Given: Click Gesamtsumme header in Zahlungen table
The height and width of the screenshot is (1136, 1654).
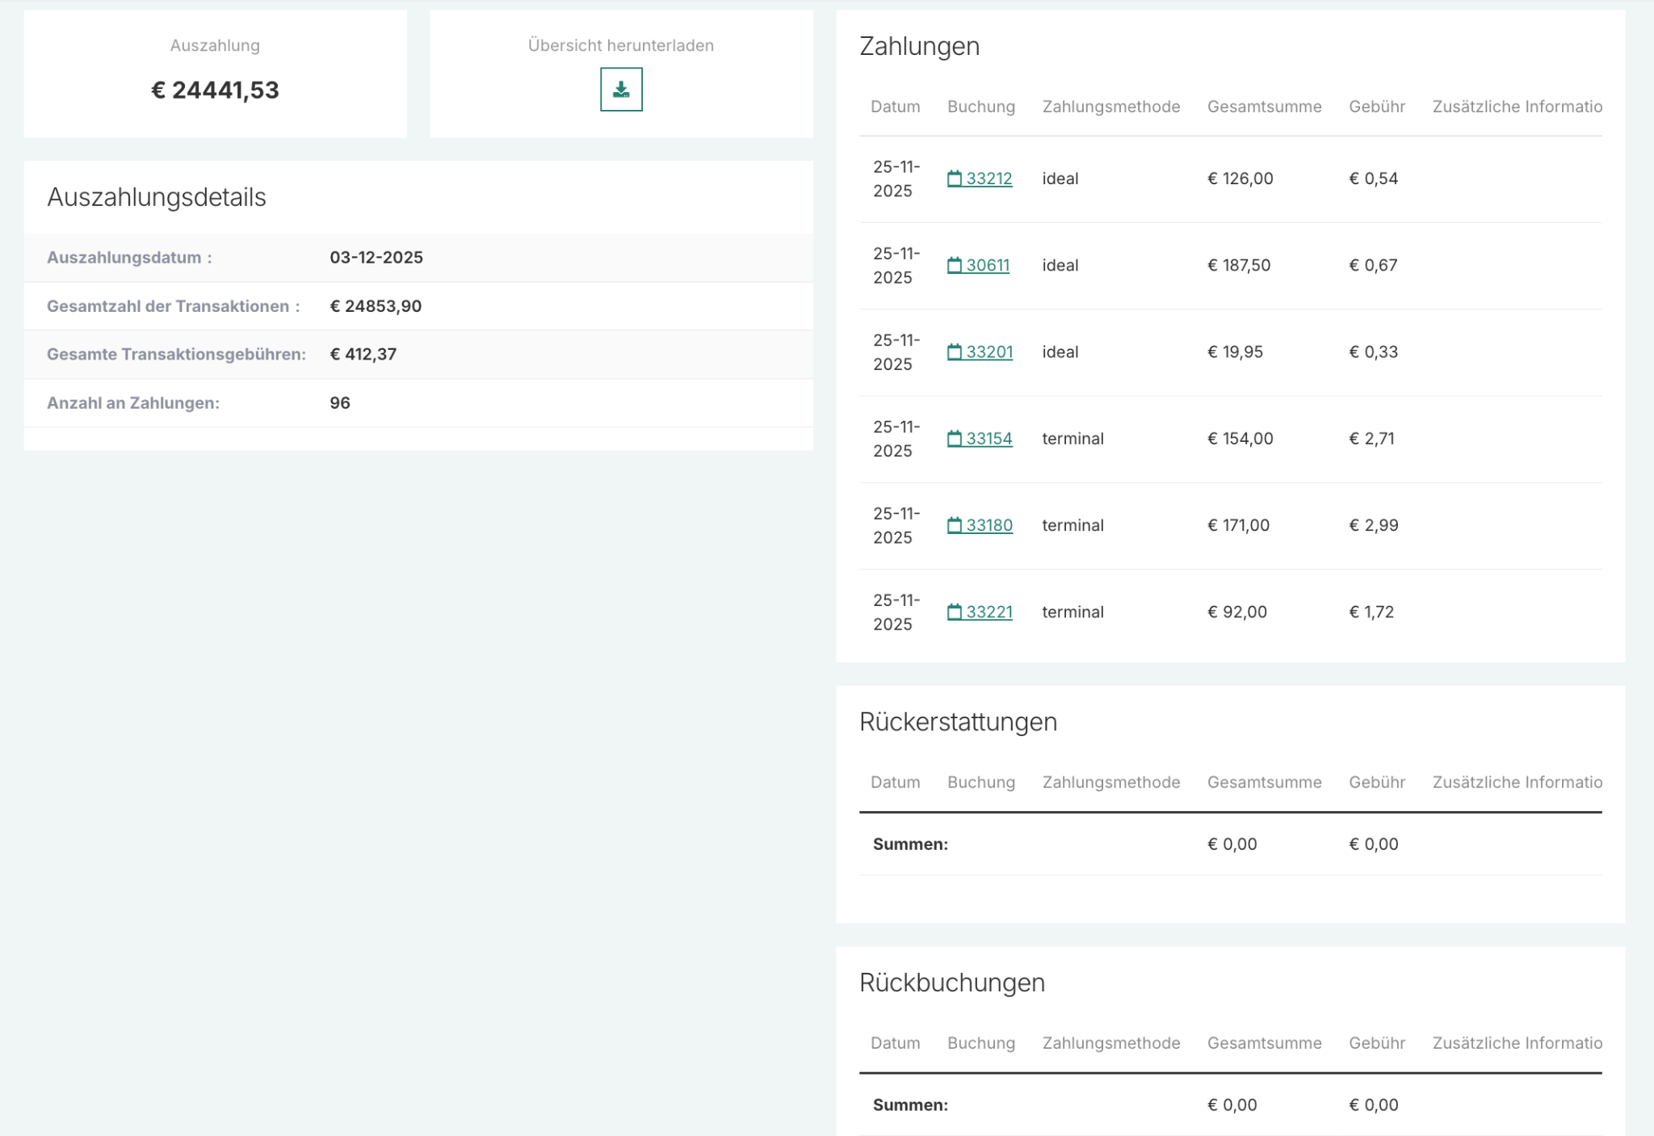Looking at the screenshot, I should pyautogui.click(x=1264, y=107).
